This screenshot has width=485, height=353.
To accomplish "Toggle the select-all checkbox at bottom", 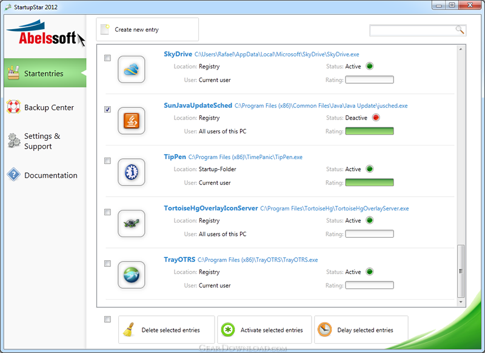I will tap(107, 319).
